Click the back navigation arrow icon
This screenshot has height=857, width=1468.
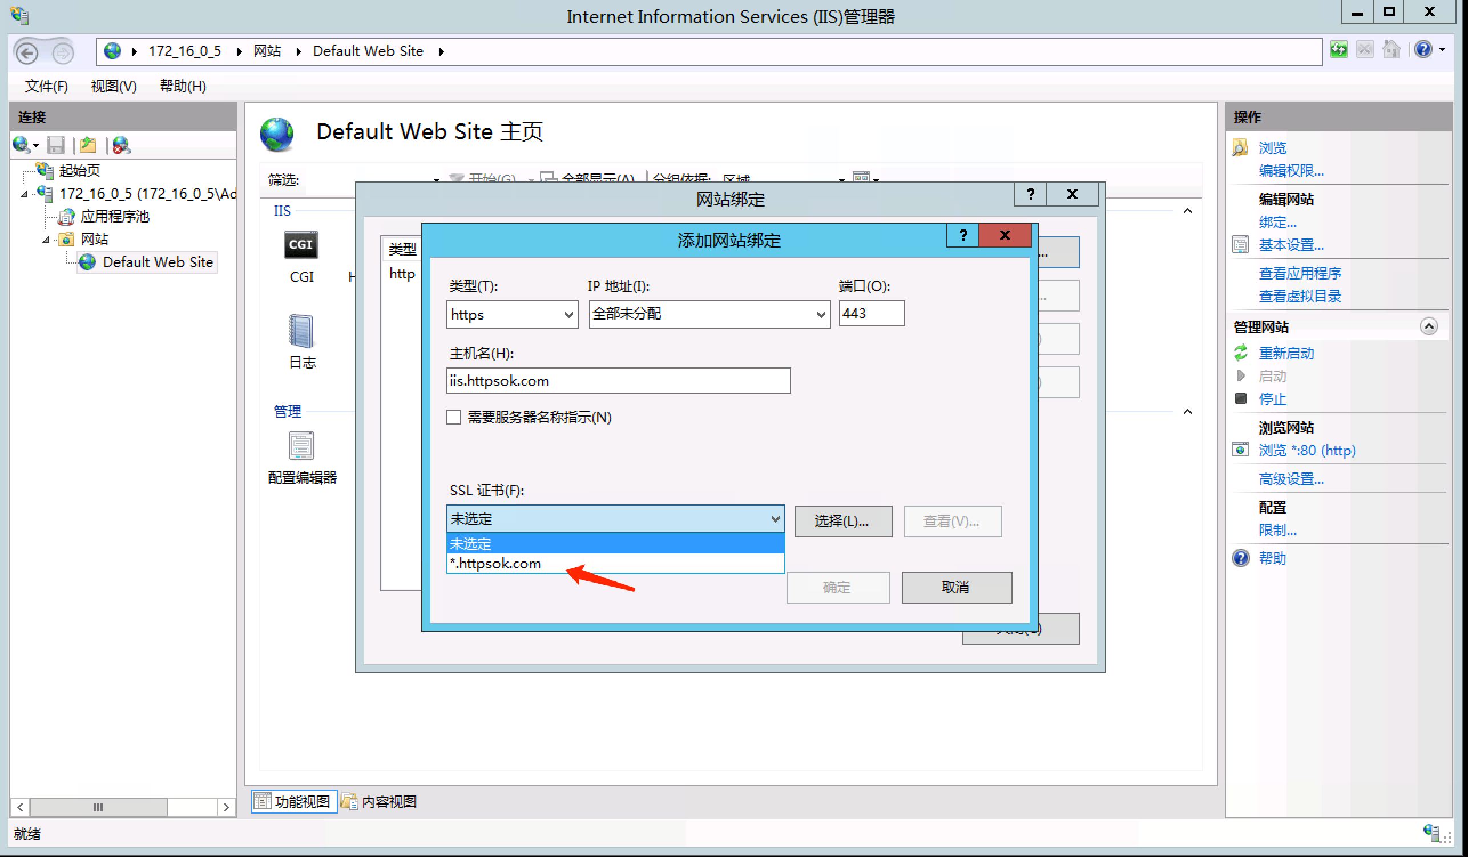[x=27, y=53]
